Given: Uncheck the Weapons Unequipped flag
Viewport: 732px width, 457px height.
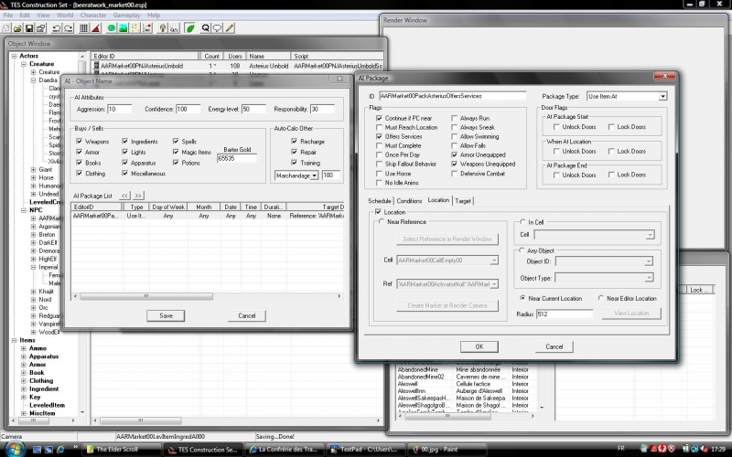Looking at the screenshot, I should 454,165.
